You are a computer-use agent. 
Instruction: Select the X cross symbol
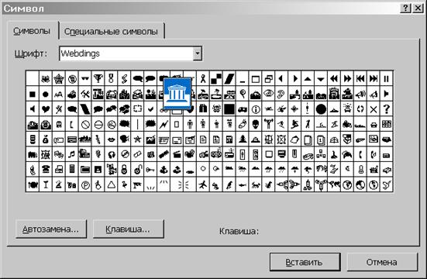(374, 109)
